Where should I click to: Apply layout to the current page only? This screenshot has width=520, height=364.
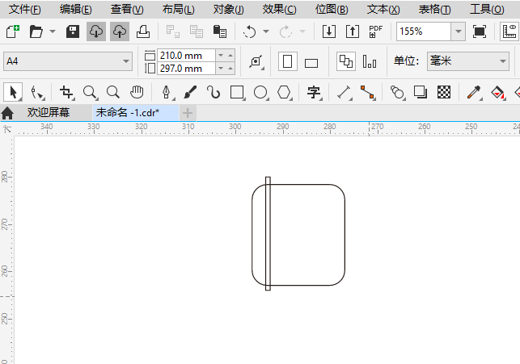[370, 61]
